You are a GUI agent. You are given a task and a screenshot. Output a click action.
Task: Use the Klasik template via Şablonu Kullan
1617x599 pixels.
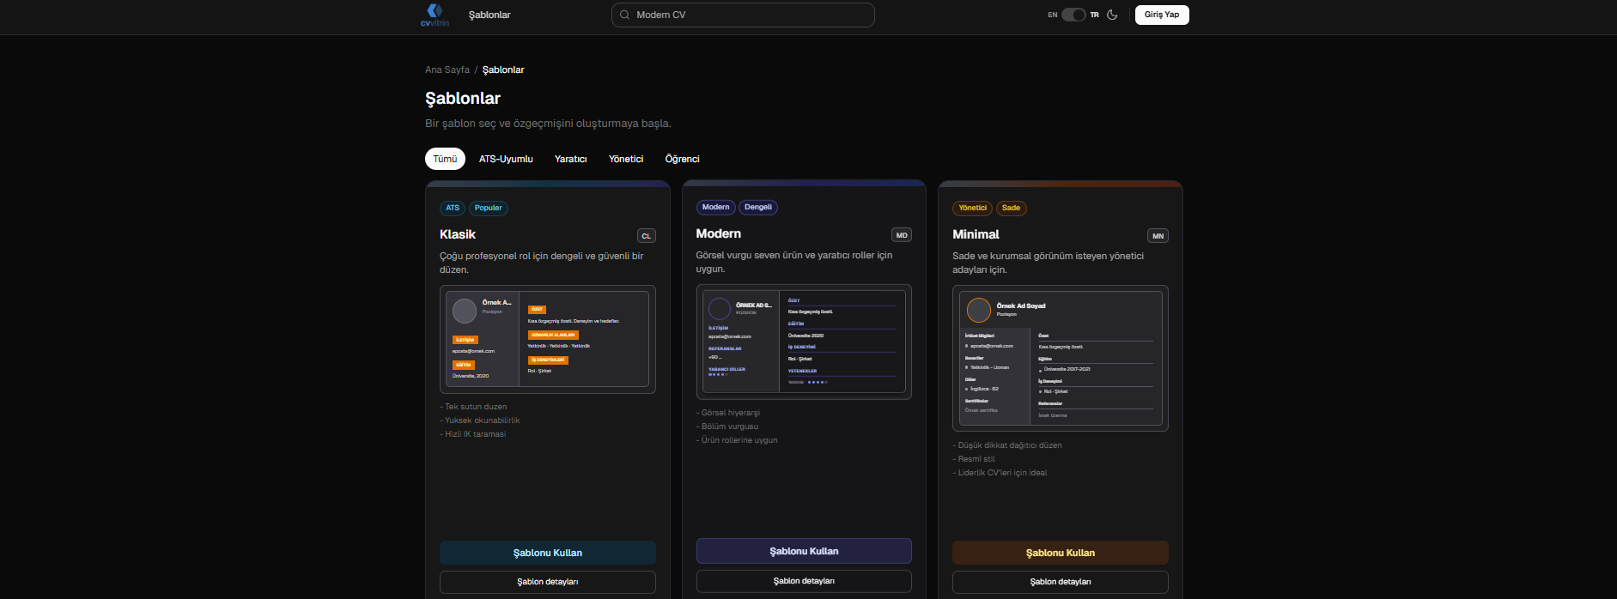point(548,553)
